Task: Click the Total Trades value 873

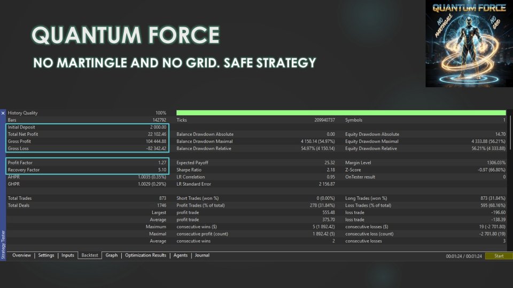Action: coord(162,198)
